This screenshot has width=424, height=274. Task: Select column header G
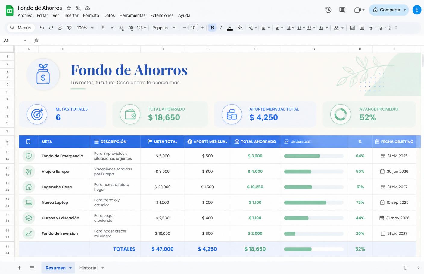click(314, 49)
